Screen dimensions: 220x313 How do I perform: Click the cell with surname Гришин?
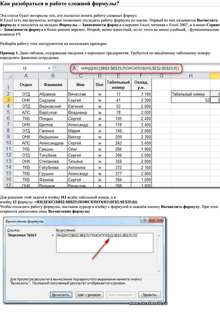point(53,149)
